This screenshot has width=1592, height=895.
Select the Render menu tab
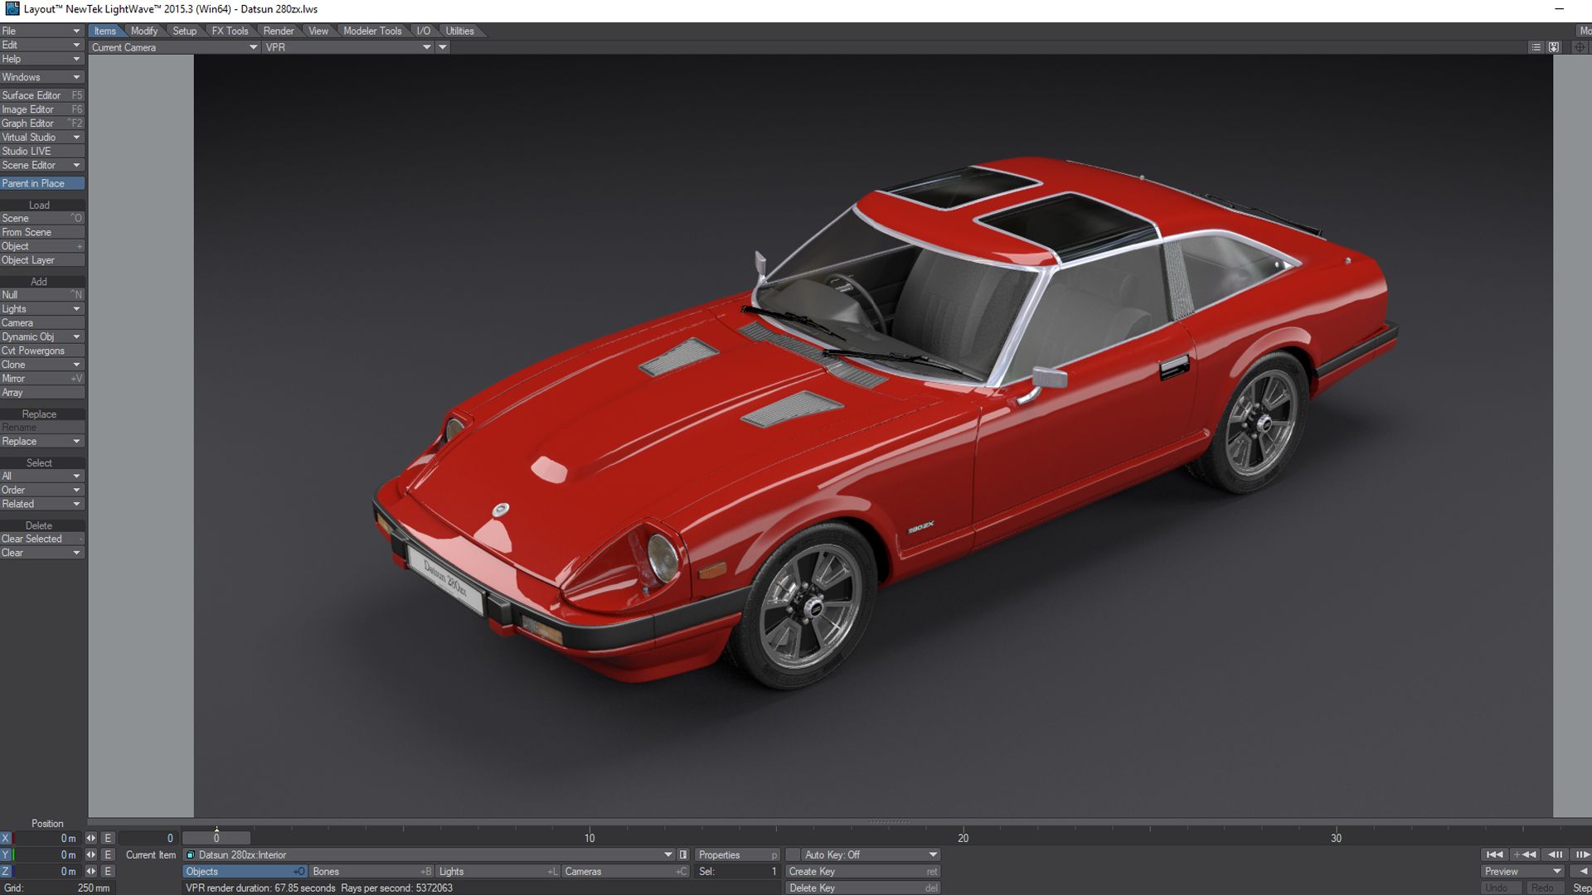click(x=278, y=31)
